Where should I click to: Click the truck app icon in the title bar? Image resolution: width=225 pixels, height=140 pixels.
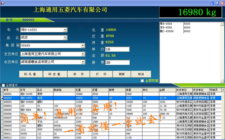pos(2,3)
